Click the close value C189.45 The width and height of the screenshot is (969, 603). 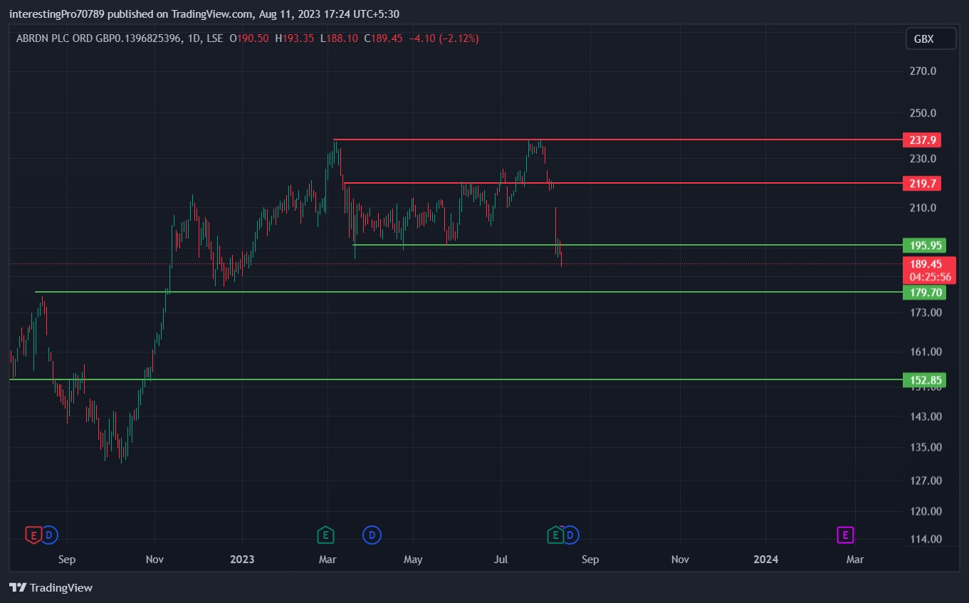(x=384, y=38)
